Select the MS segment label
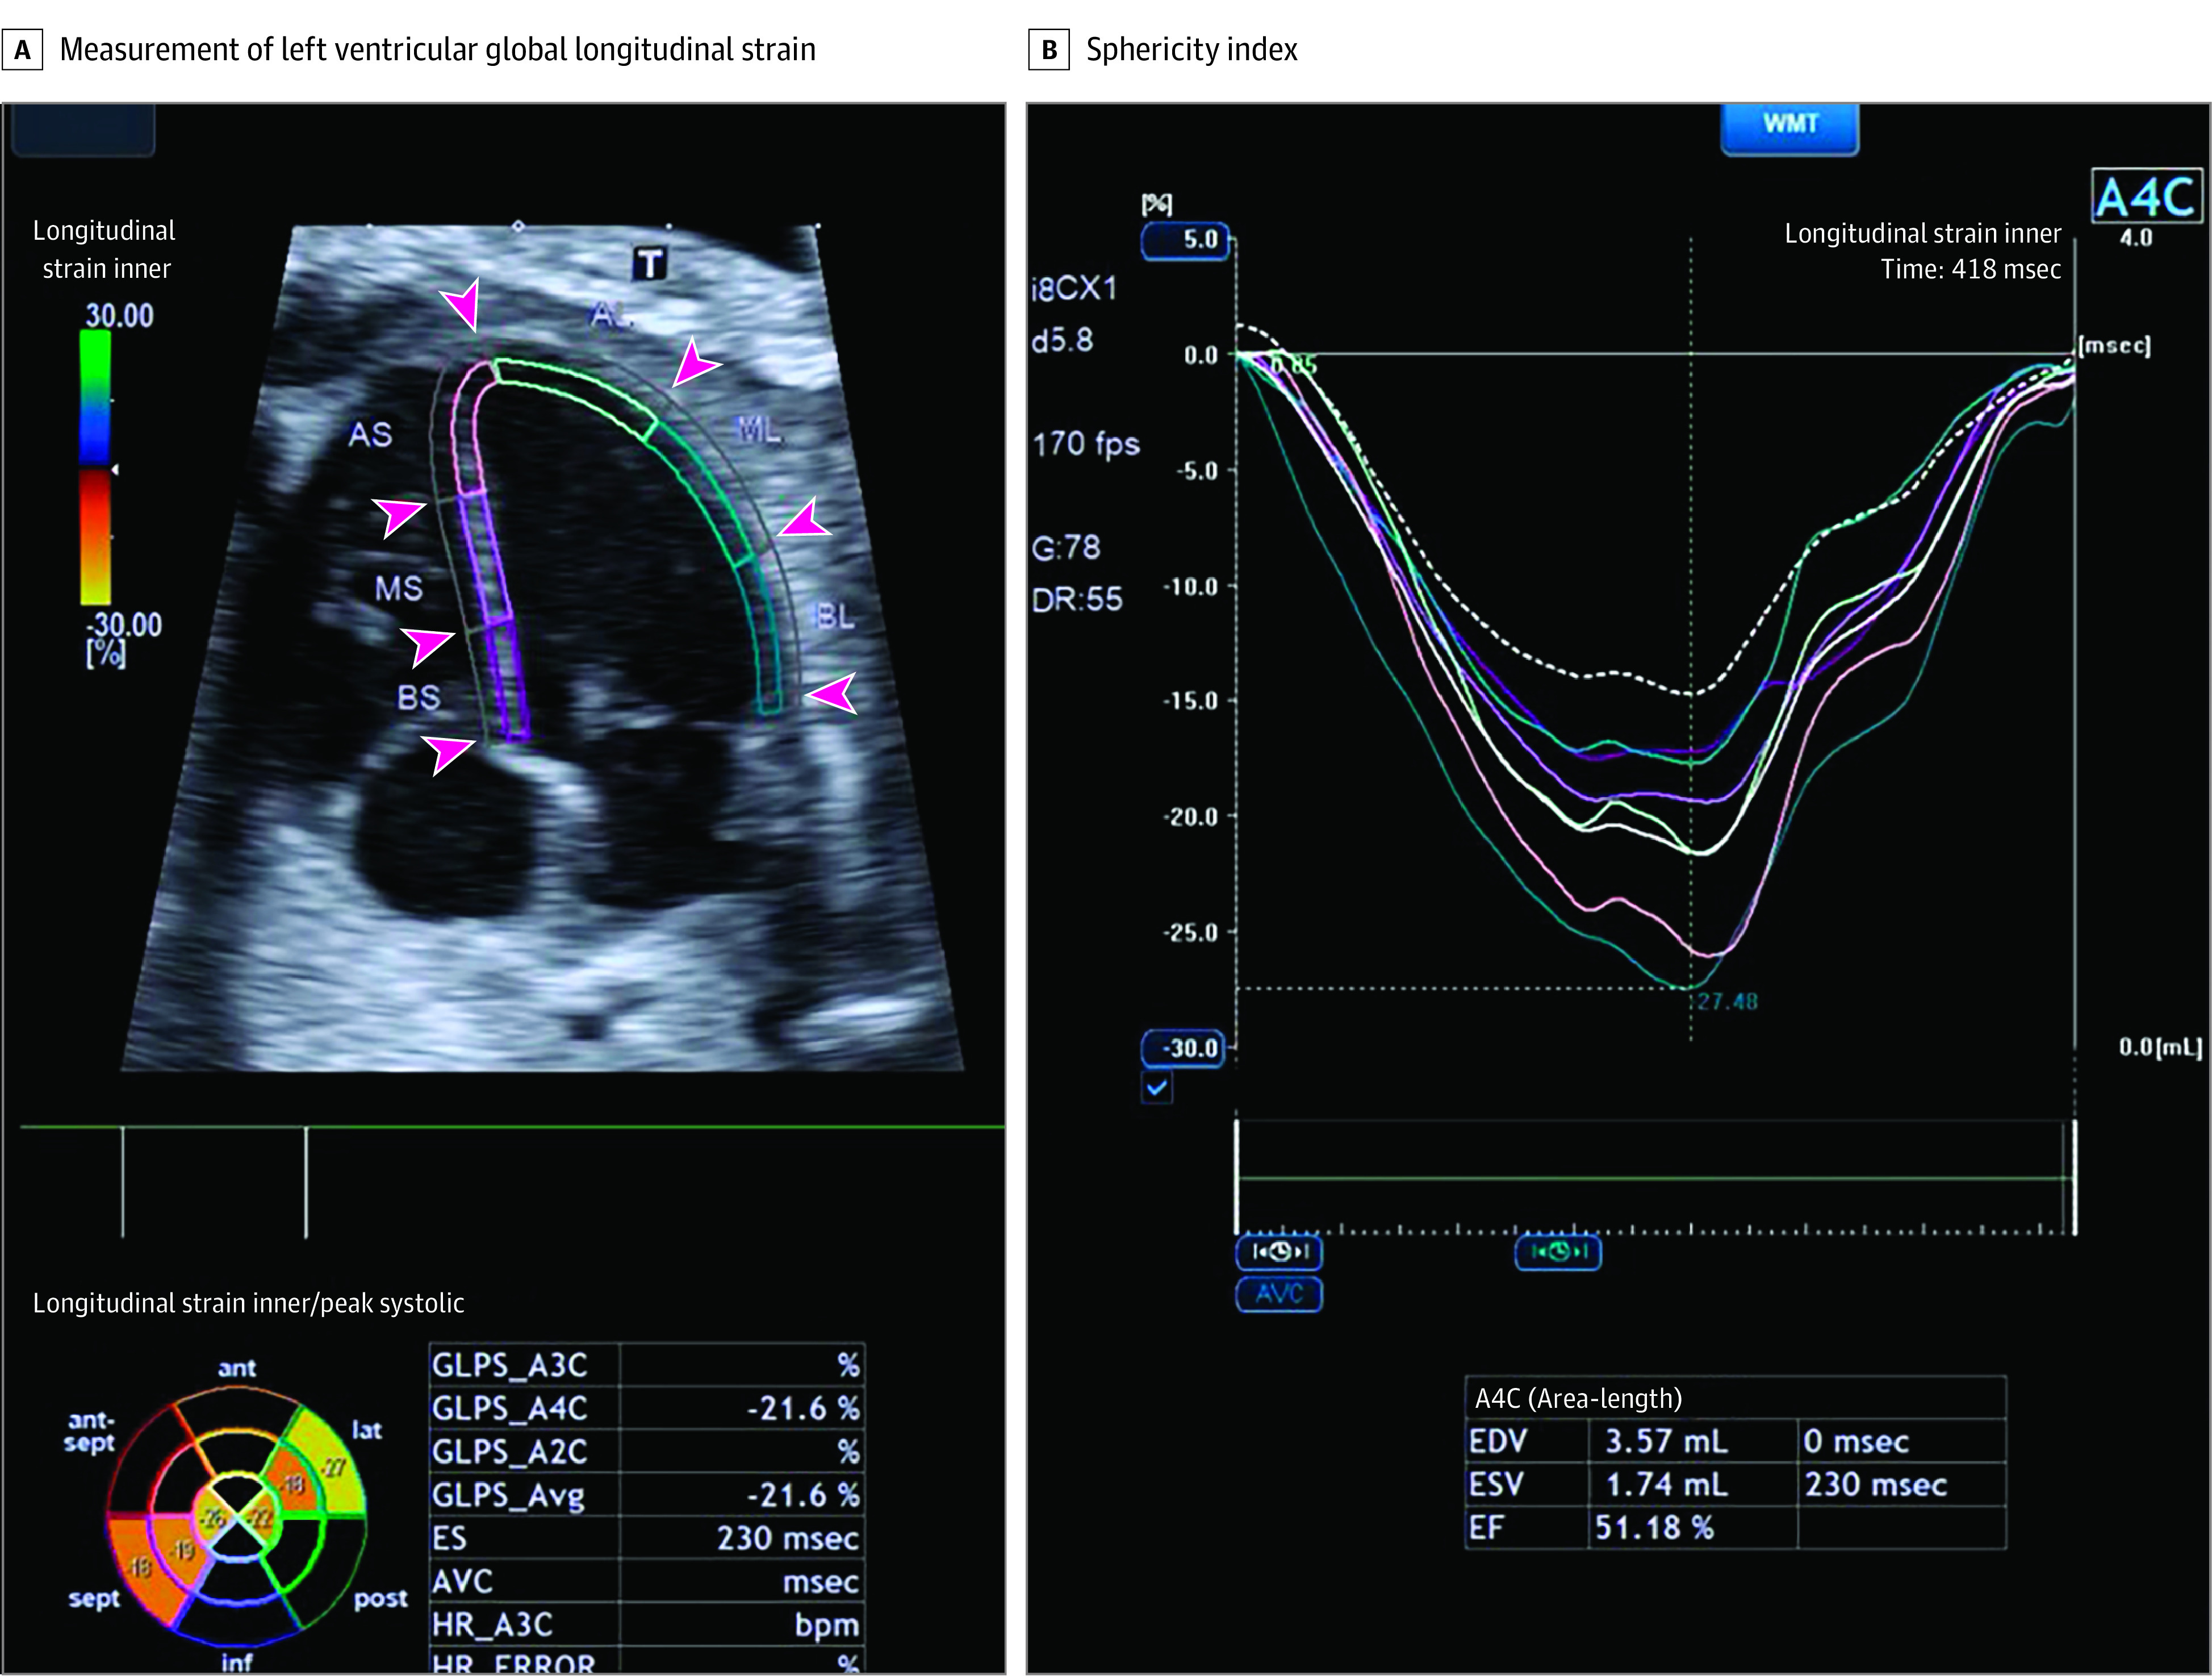The width and height of the screenshot is (2212, 1676). [398, 587]
